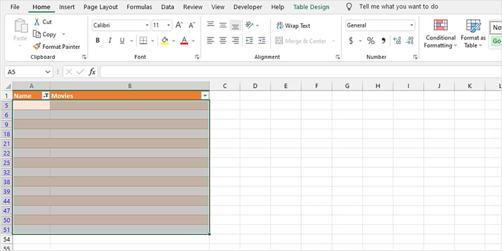Apply yellow Fill Color bucket
This screenshot has width=502, height=251.
165,41
